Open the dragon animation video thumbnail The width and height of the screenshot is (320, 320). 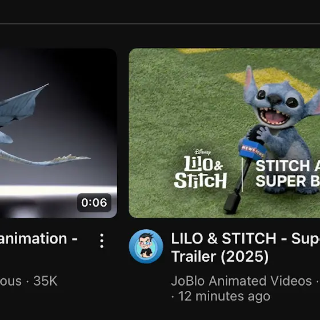(x=58, y=133)
